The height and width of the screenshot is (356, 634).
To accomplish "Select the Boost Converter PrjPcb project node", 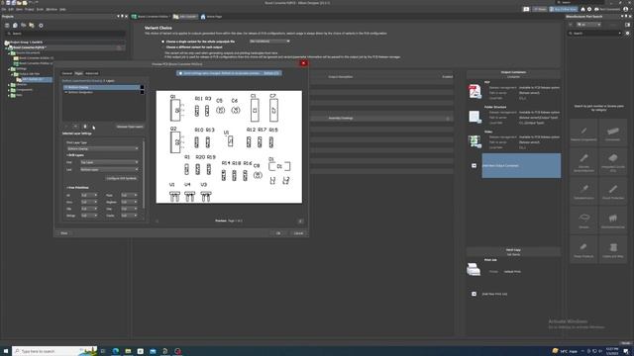I will (29, 47).
